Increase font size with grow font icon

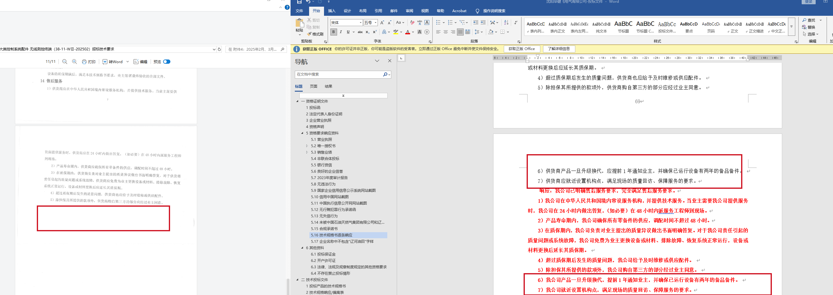[382, 22]
